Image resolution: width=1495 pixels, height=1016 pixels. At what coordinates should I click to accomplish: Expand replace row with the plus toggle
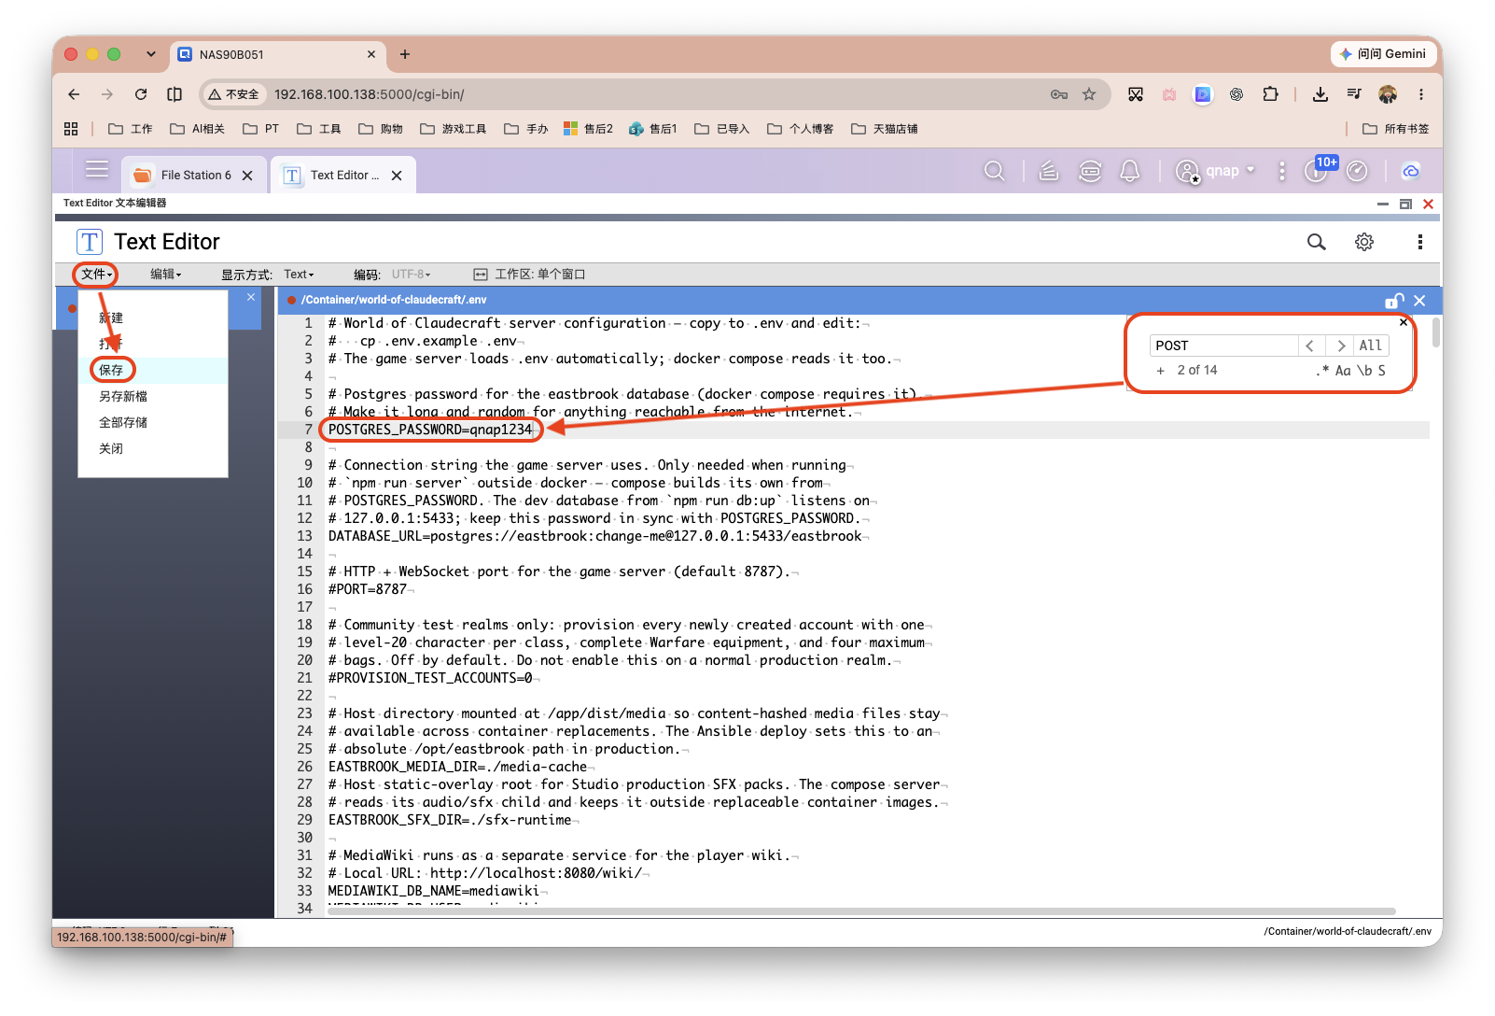click(1161, 371)
